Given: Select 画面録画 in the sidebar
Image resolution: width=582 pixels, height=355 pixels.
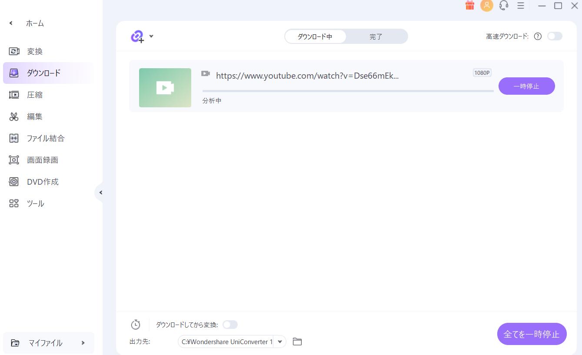Looking at the screenshot, I should (43, 160).
